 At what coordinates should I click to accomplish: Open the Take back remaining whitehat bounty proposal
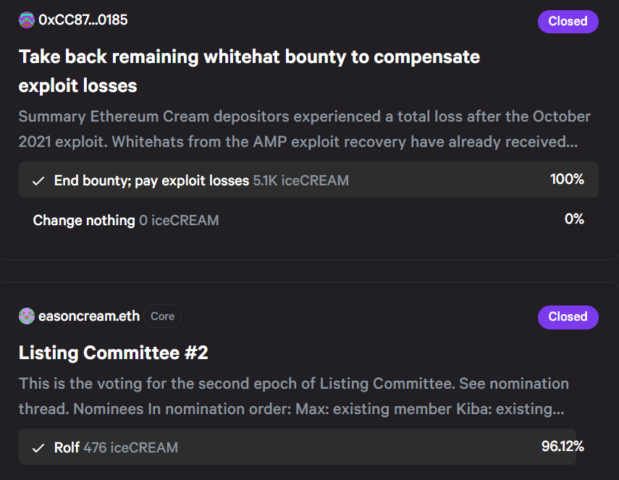coord(249,71)
